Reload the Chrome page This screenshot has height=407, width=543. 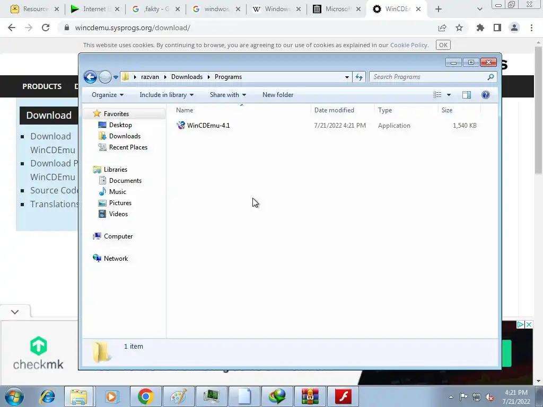point(46,28)
